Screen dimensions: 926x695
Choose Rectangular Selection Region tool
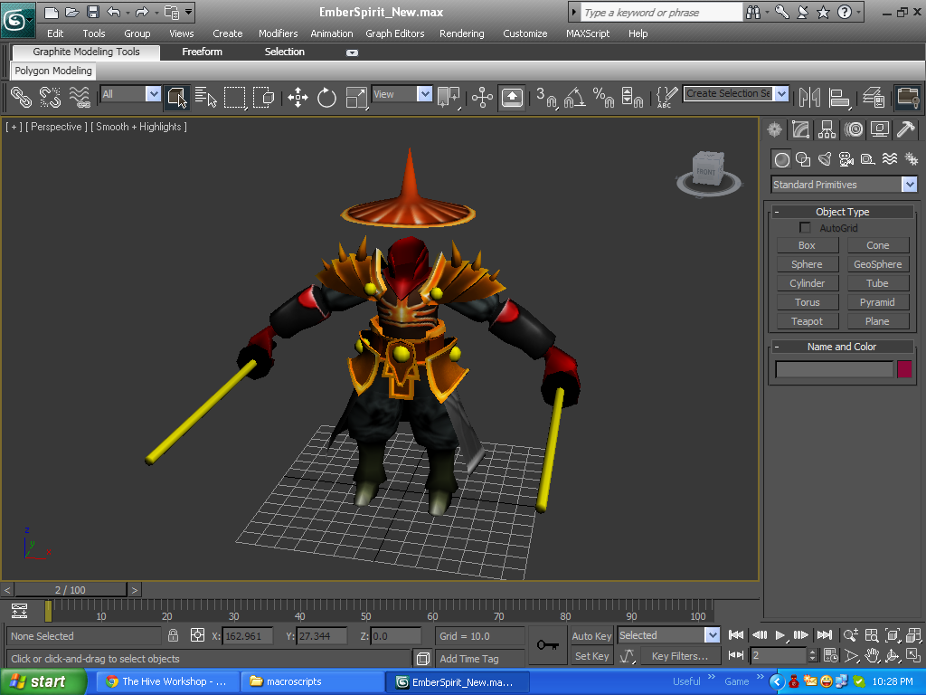pos(234,97)
